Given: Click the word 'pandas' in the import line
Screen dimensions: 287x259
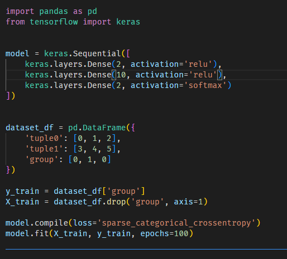Looking at the screenshot, I should (x=54, y=12).
